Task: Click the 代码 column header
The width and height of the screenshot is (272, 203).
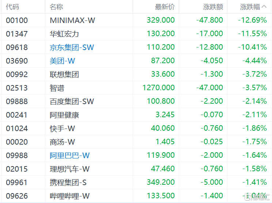Action: tap(12, 7)
